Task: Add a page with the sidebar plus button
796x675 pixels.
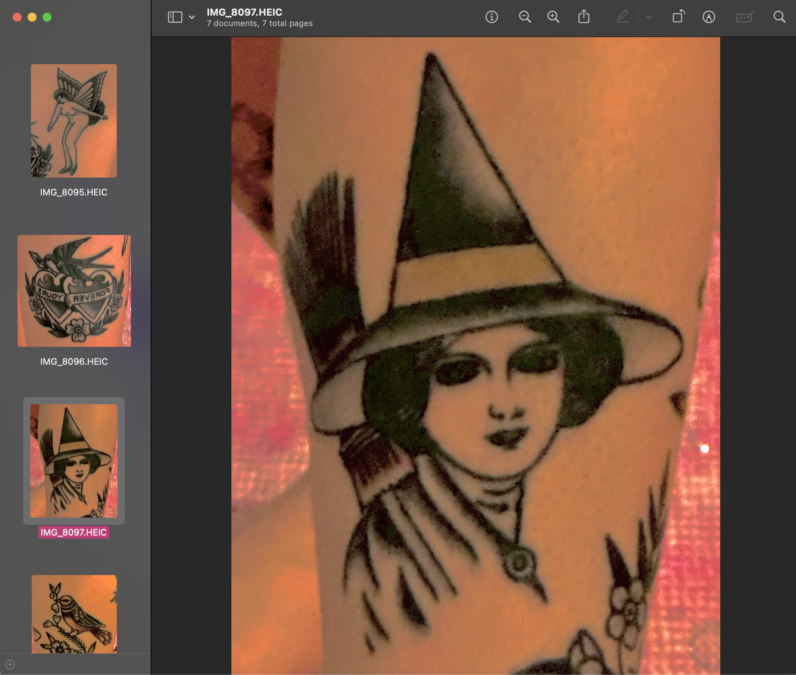Action: click(10, 664)
